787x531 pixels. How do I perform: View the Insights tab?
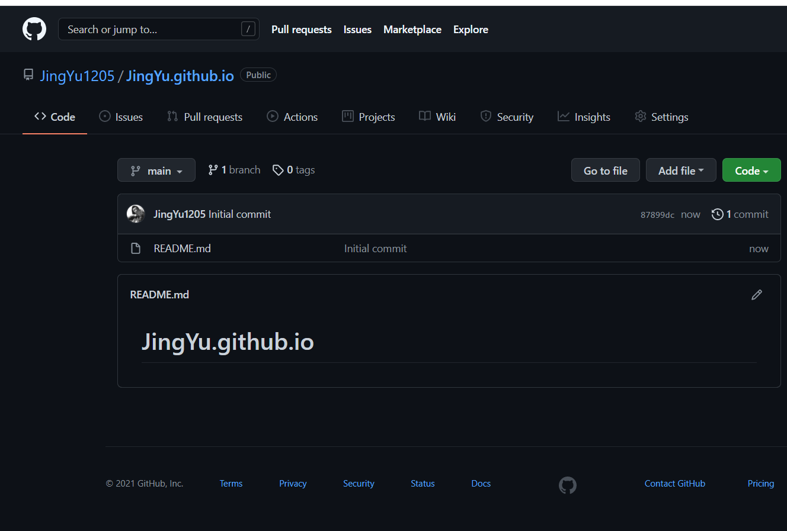coord(584,117)
